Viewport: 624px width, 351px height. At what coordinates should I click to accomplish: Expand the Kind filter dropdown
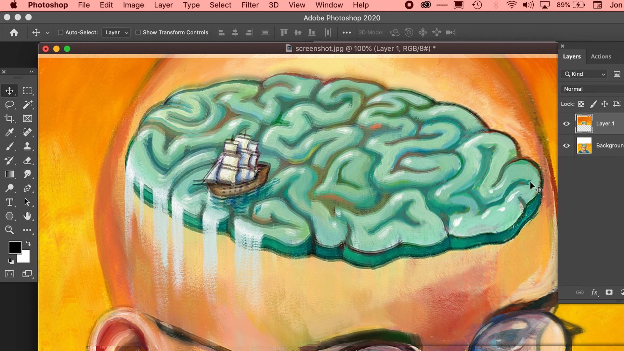pos(584,74)
